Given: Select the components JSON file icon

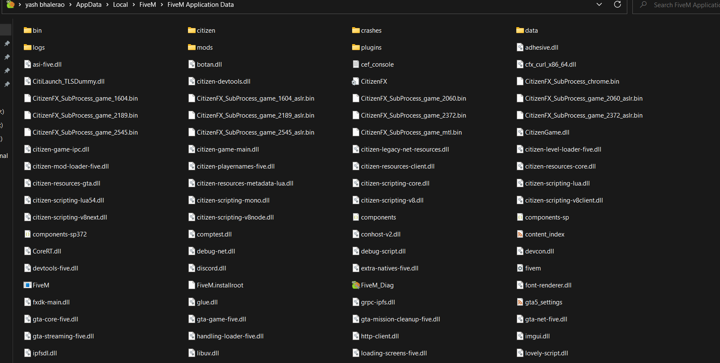Looking at the screenshot, I should (x=356, y=217).
